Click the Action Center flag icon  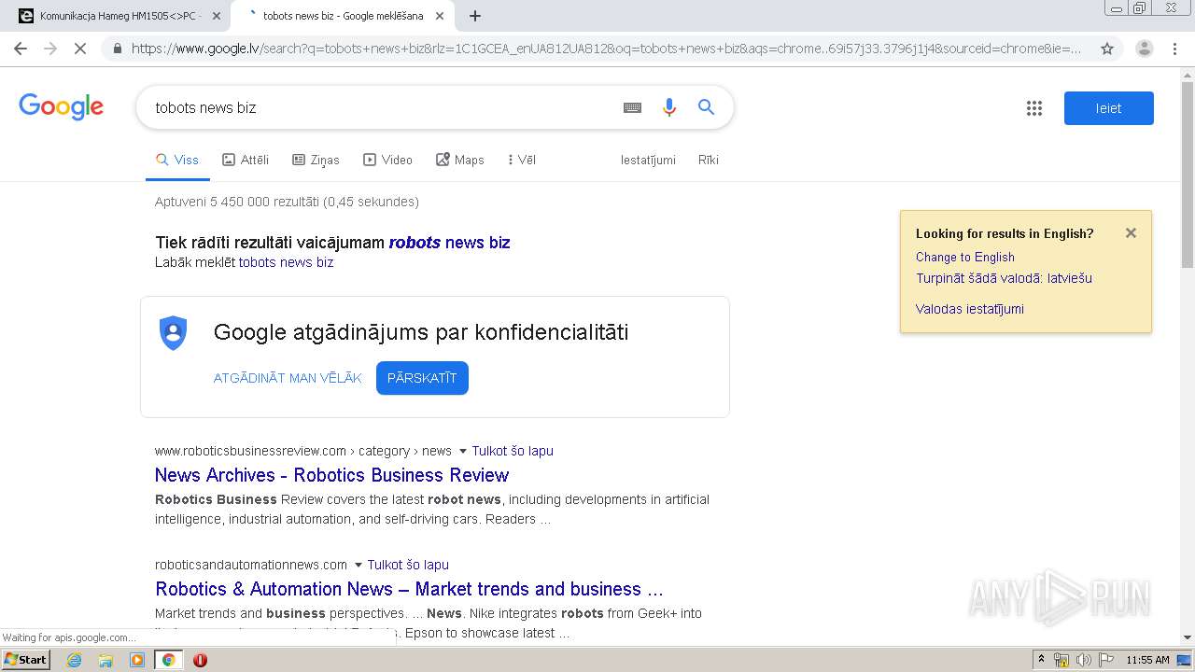tap(1105, 660)
